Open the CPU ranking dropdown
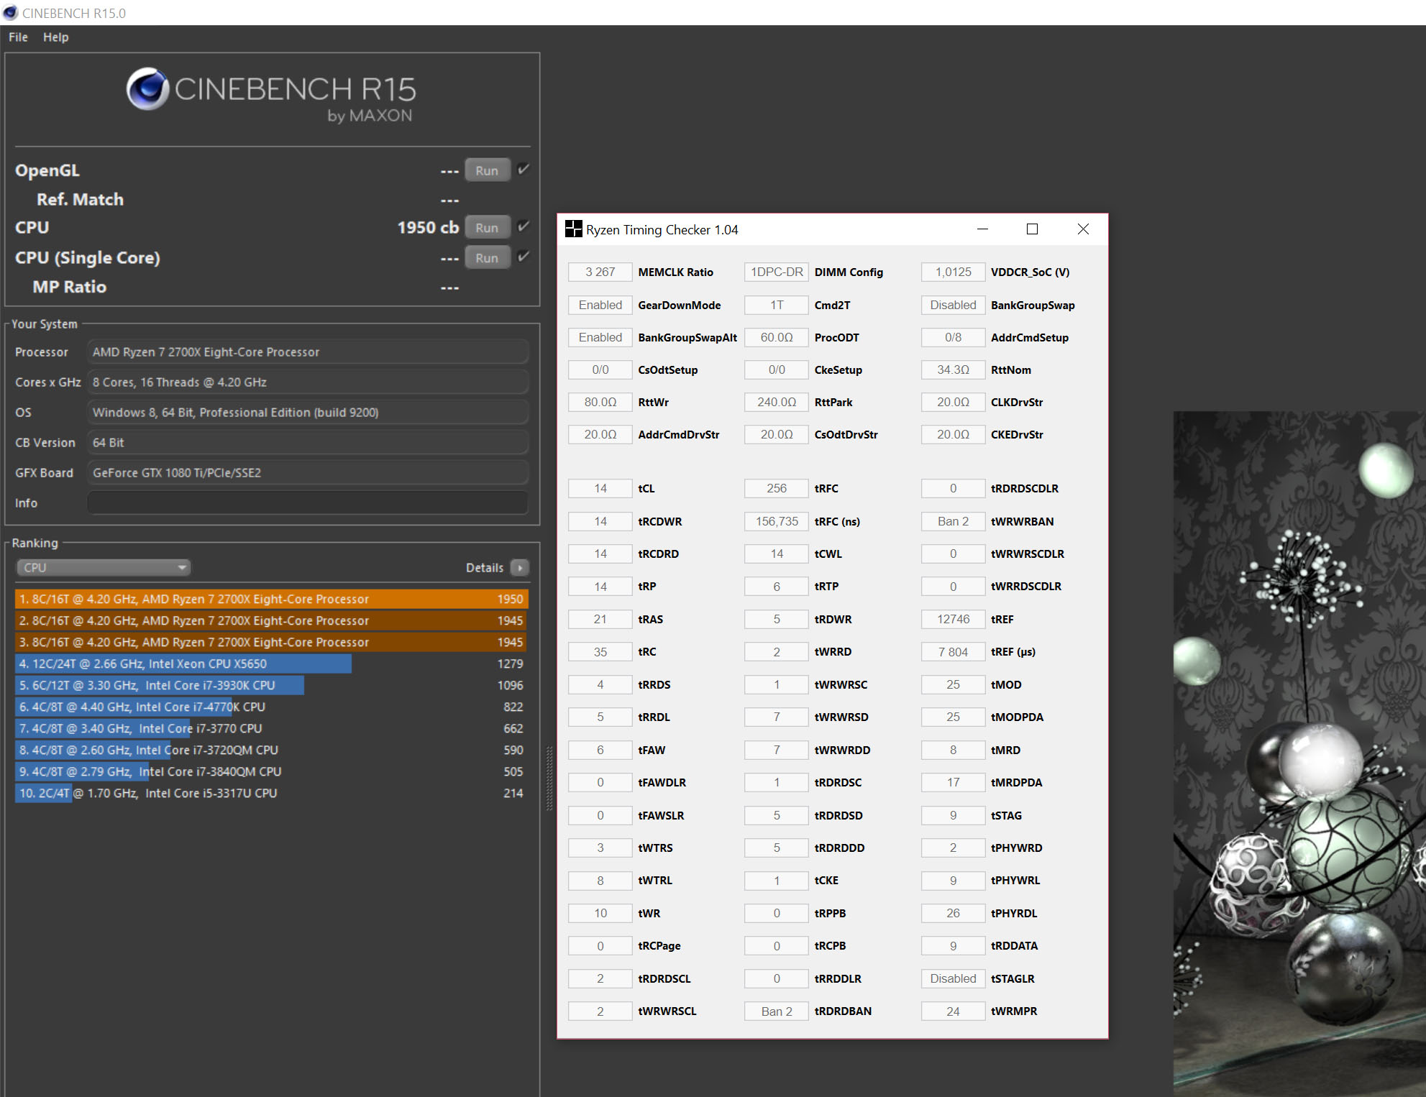Viewport: 1426px width, 1097px height. [103, 568]
